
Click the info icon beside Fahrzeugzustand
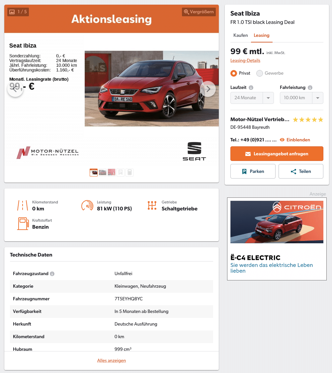pyautogui.click(x=52, y=274)
